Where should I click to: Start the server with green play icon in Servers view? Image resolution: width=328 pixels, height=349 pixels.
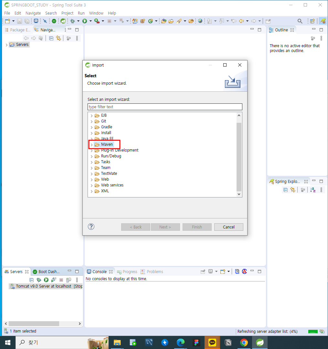(x=46, y=280)
